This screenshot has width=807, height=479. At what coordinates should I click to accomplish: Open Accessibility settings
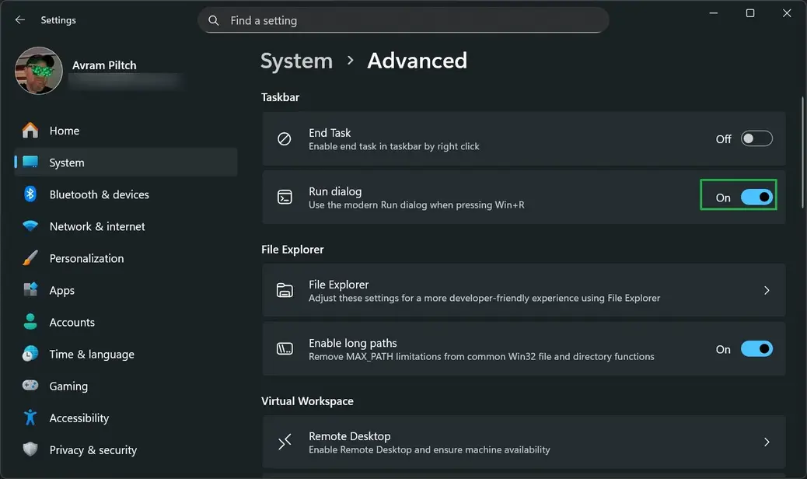[x=79, y=418]
